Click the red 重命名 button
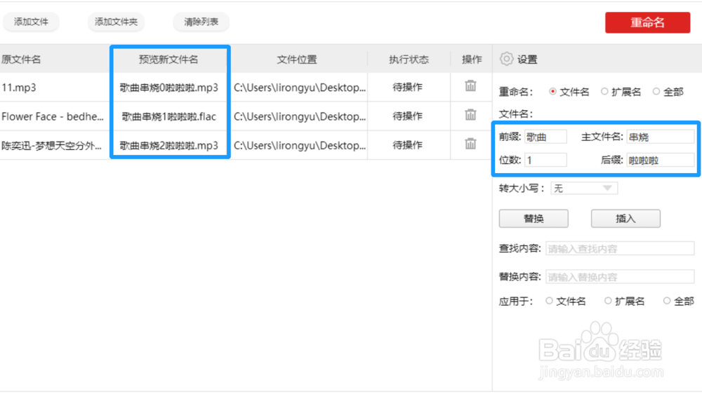This screenshot has height=396, width=702. pyautogui.click(x=647, y=22)
